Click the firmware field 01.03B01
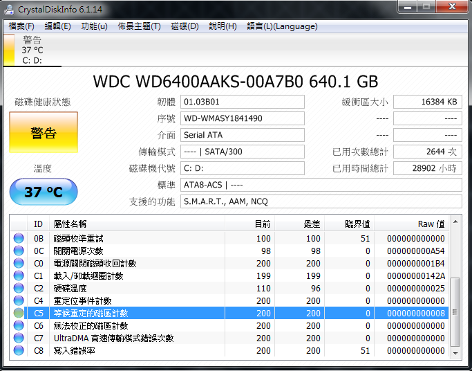472x371 pixels. [x=243, y=102]
